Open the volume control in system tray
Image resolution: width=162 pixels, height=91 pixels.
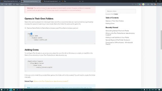tap(147, 90)
